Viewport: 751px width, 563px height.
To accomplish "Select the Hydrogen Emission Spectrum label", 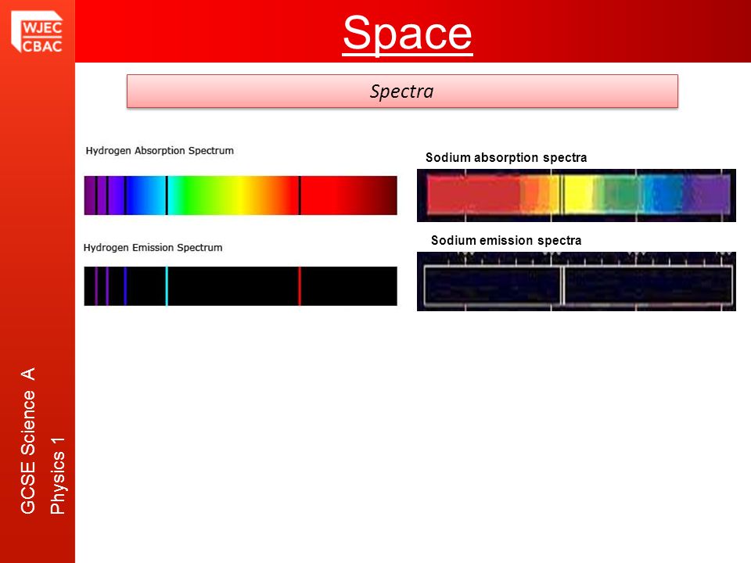I will pyautogui.click(x=153, y=248).
